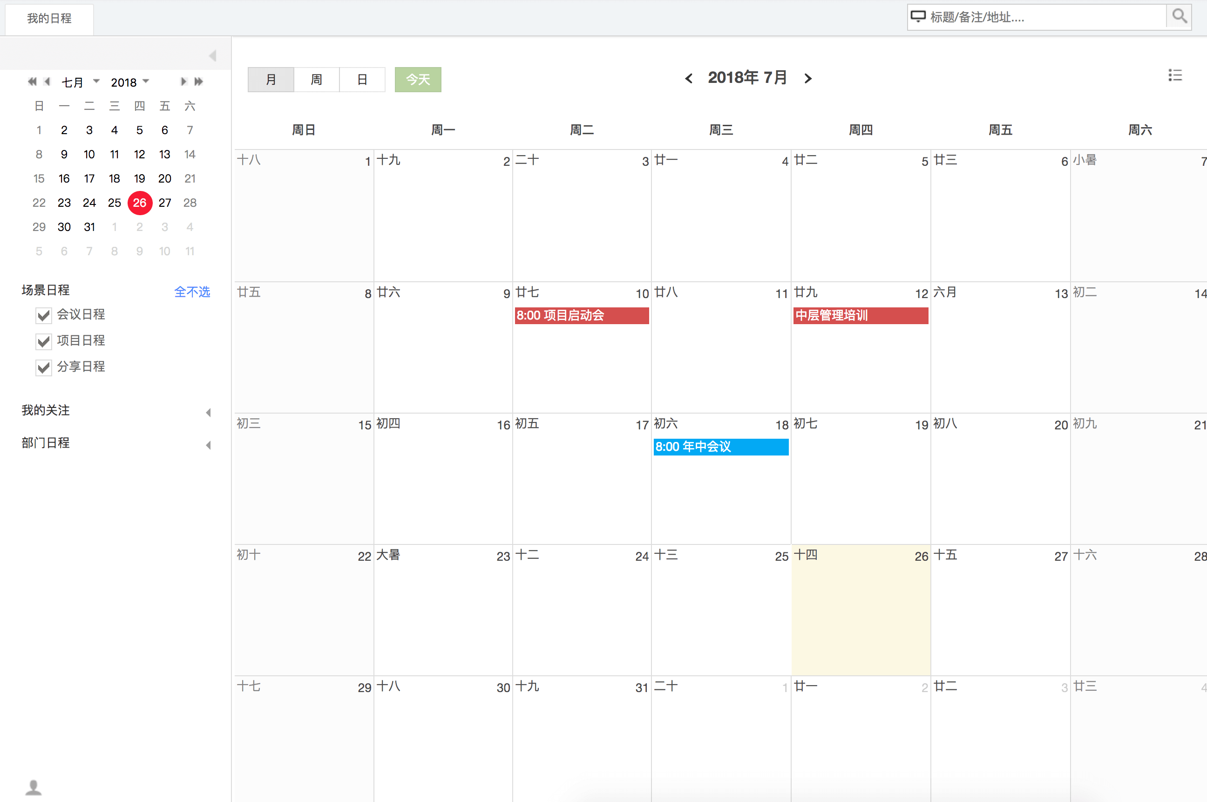Click previous month arrow beside 2018年 7月
Viewport: 1207px width, 802px height.
point(689,78)
